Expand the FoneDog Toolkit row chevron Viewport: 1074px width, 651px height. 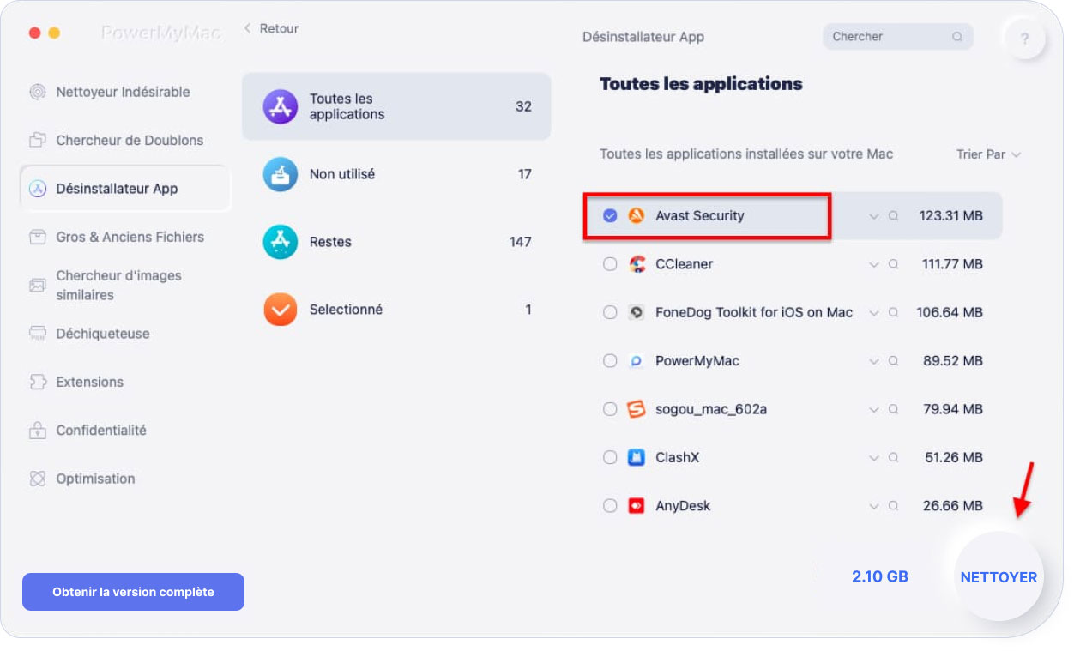click(x=874, y=313)
